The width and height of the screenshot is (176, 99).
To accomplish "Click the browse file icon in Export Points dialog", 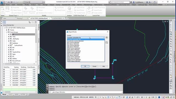I will [x=107, y=43].
